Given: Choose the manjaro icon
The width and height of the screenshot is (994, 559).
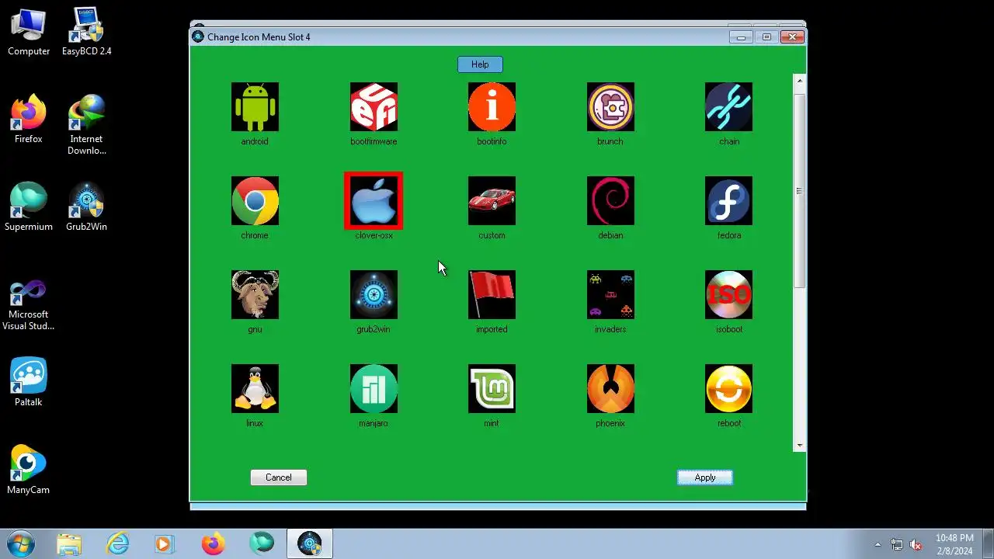Looking at the screenshot, I should (374, 389).
